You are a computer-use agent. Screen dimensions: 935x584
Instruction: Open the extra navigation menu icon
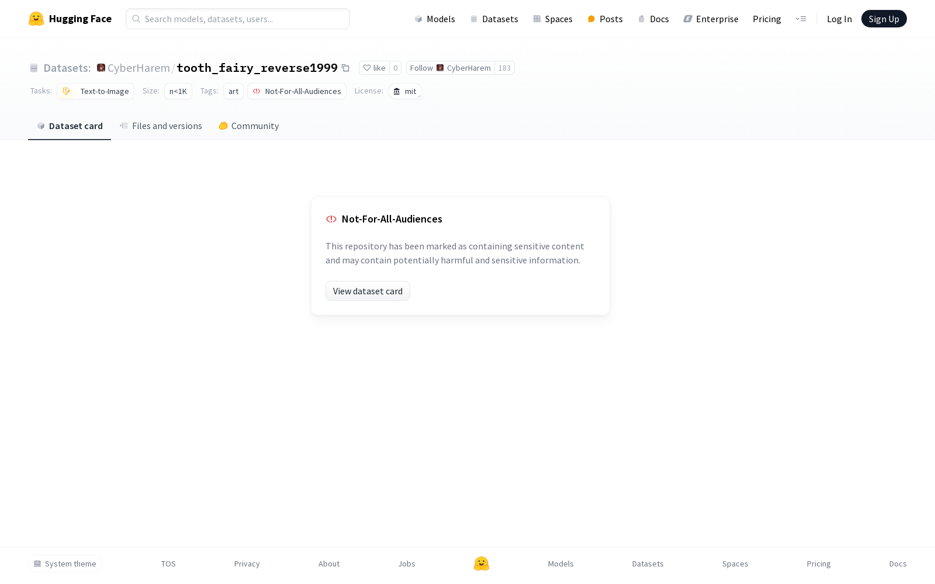click(x=801, y=19)
